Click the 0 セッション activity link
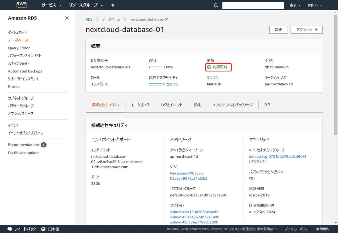This screenshot has width=338, height=233. [171, 84]
